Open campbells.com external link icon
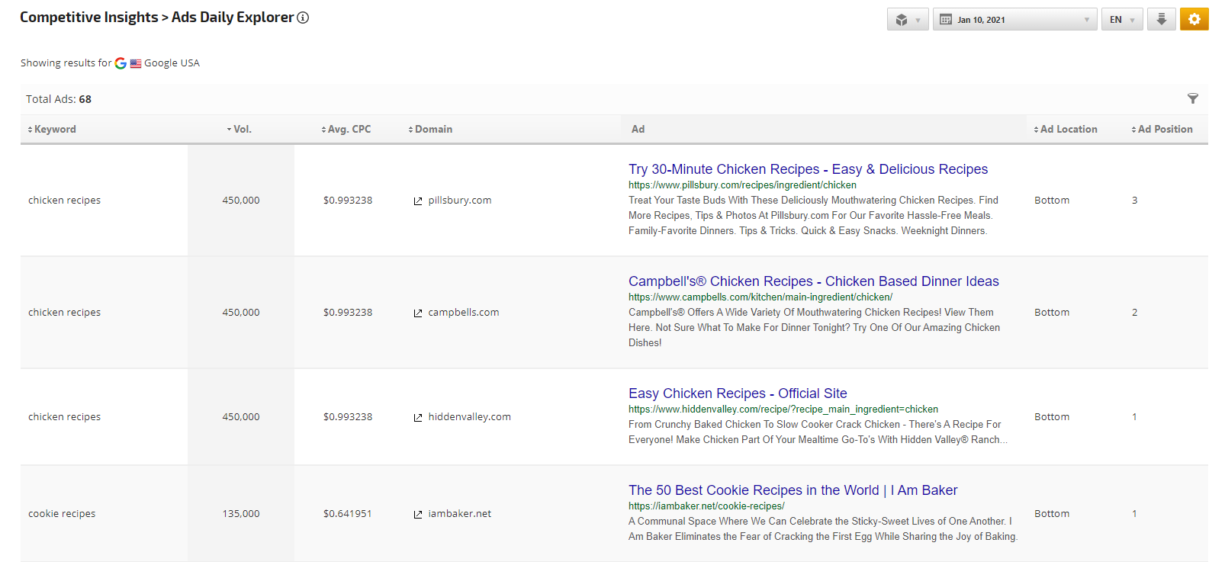This screenshot has height=562, width=1225. coord(418,313)
